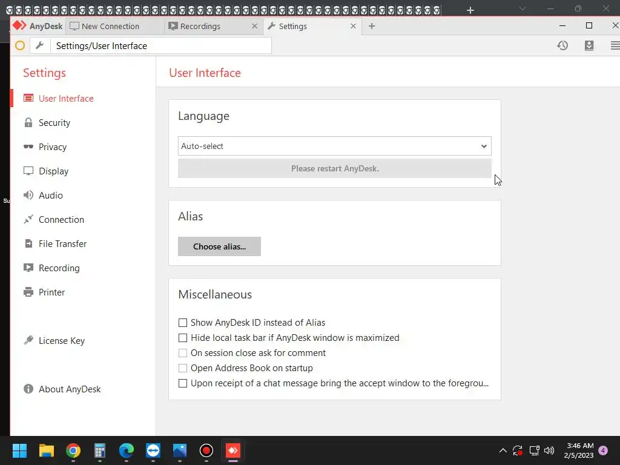Close the Recordings tab
The height and width of the screenshot is (465, 620).
click(x=255, y=26)
